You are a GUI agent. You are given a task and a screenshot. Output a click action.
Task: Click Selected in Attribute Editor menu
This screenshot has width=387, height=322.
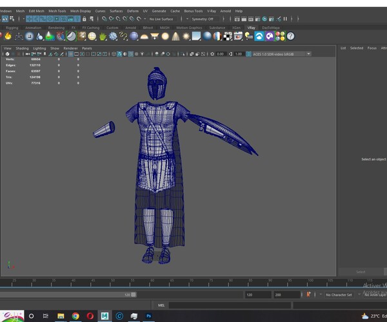point(357,48)
